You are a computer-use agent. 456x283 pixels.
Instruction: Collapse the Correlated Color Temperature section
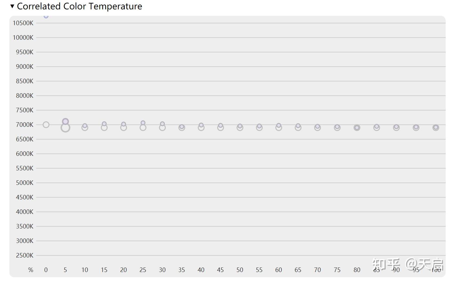pyautogui.click(x=12, y=6)
